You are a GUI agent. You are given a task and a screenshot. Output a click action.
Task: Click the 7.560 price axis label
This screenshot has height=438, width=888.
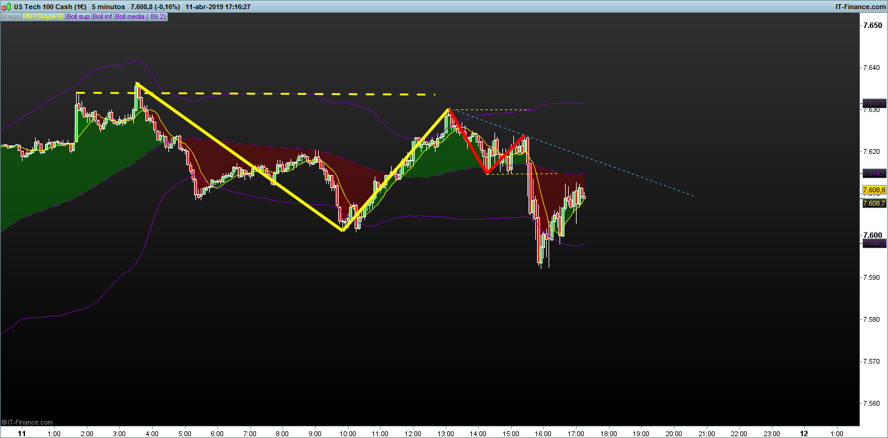pyautogui.click(x=872, y=403)
